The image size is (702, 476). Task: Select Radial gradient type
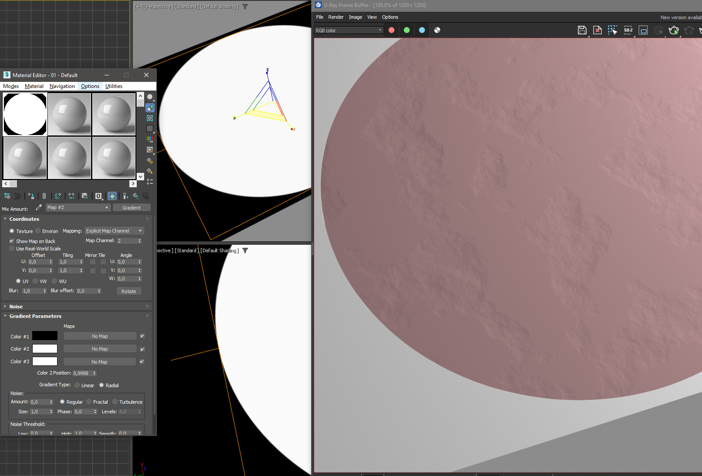[x=101, y=385]
